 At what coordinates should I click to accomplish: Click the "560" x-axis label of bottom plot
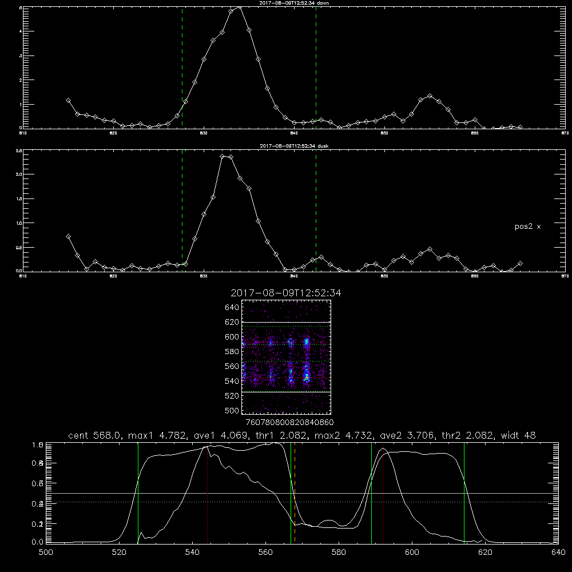pyautogui.click(x=265, y=553)
